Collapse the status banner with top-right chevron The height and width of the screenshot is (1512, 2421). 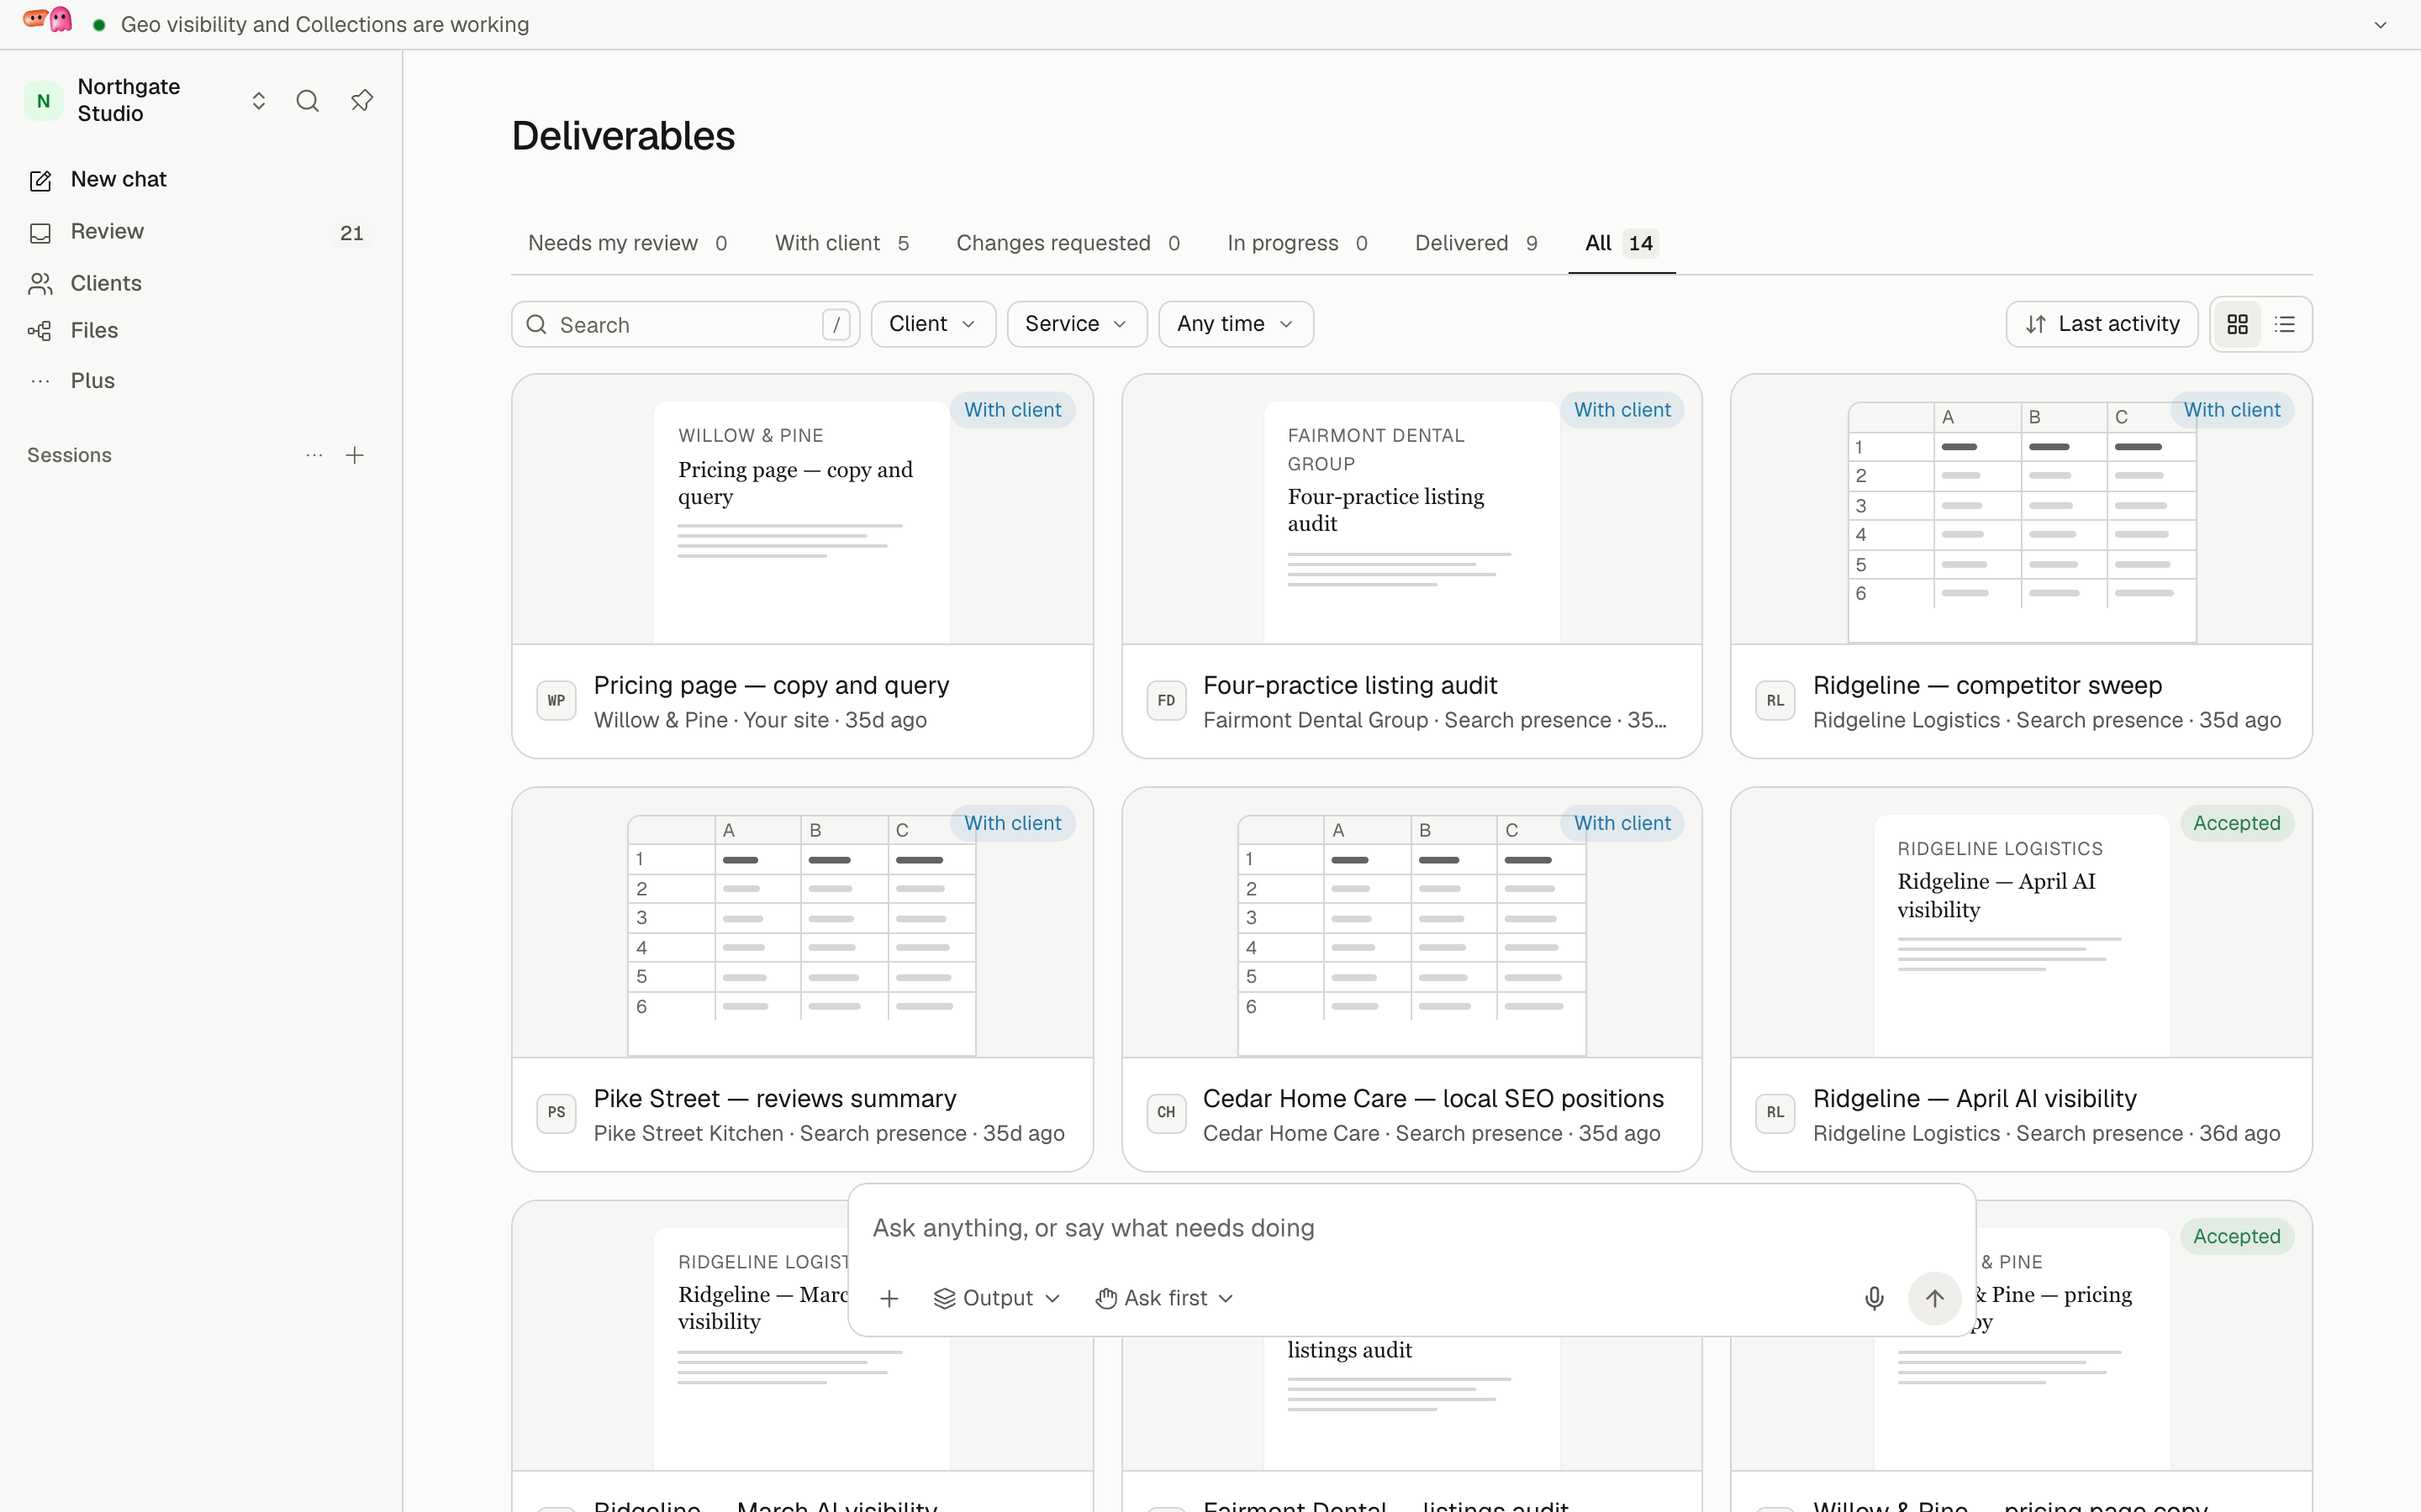coord(2380,25)
